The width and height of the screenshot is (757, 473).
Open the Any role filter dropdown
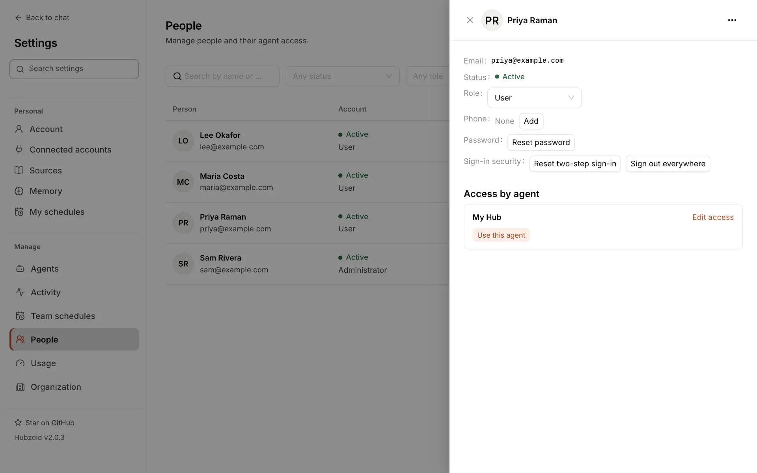(x=428, y=76)
